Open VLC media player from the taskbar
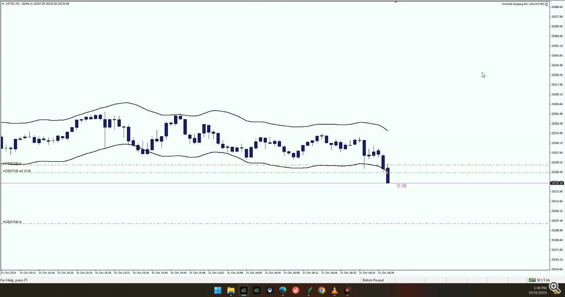The width and height of the screenshot is (565, 297). [x=334, y=290]
